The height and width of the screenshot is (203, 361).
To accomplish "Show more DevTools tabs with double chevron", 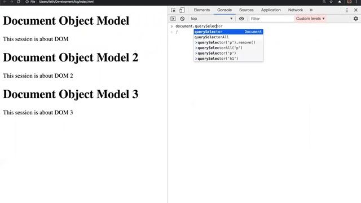I will pos(311,10).
